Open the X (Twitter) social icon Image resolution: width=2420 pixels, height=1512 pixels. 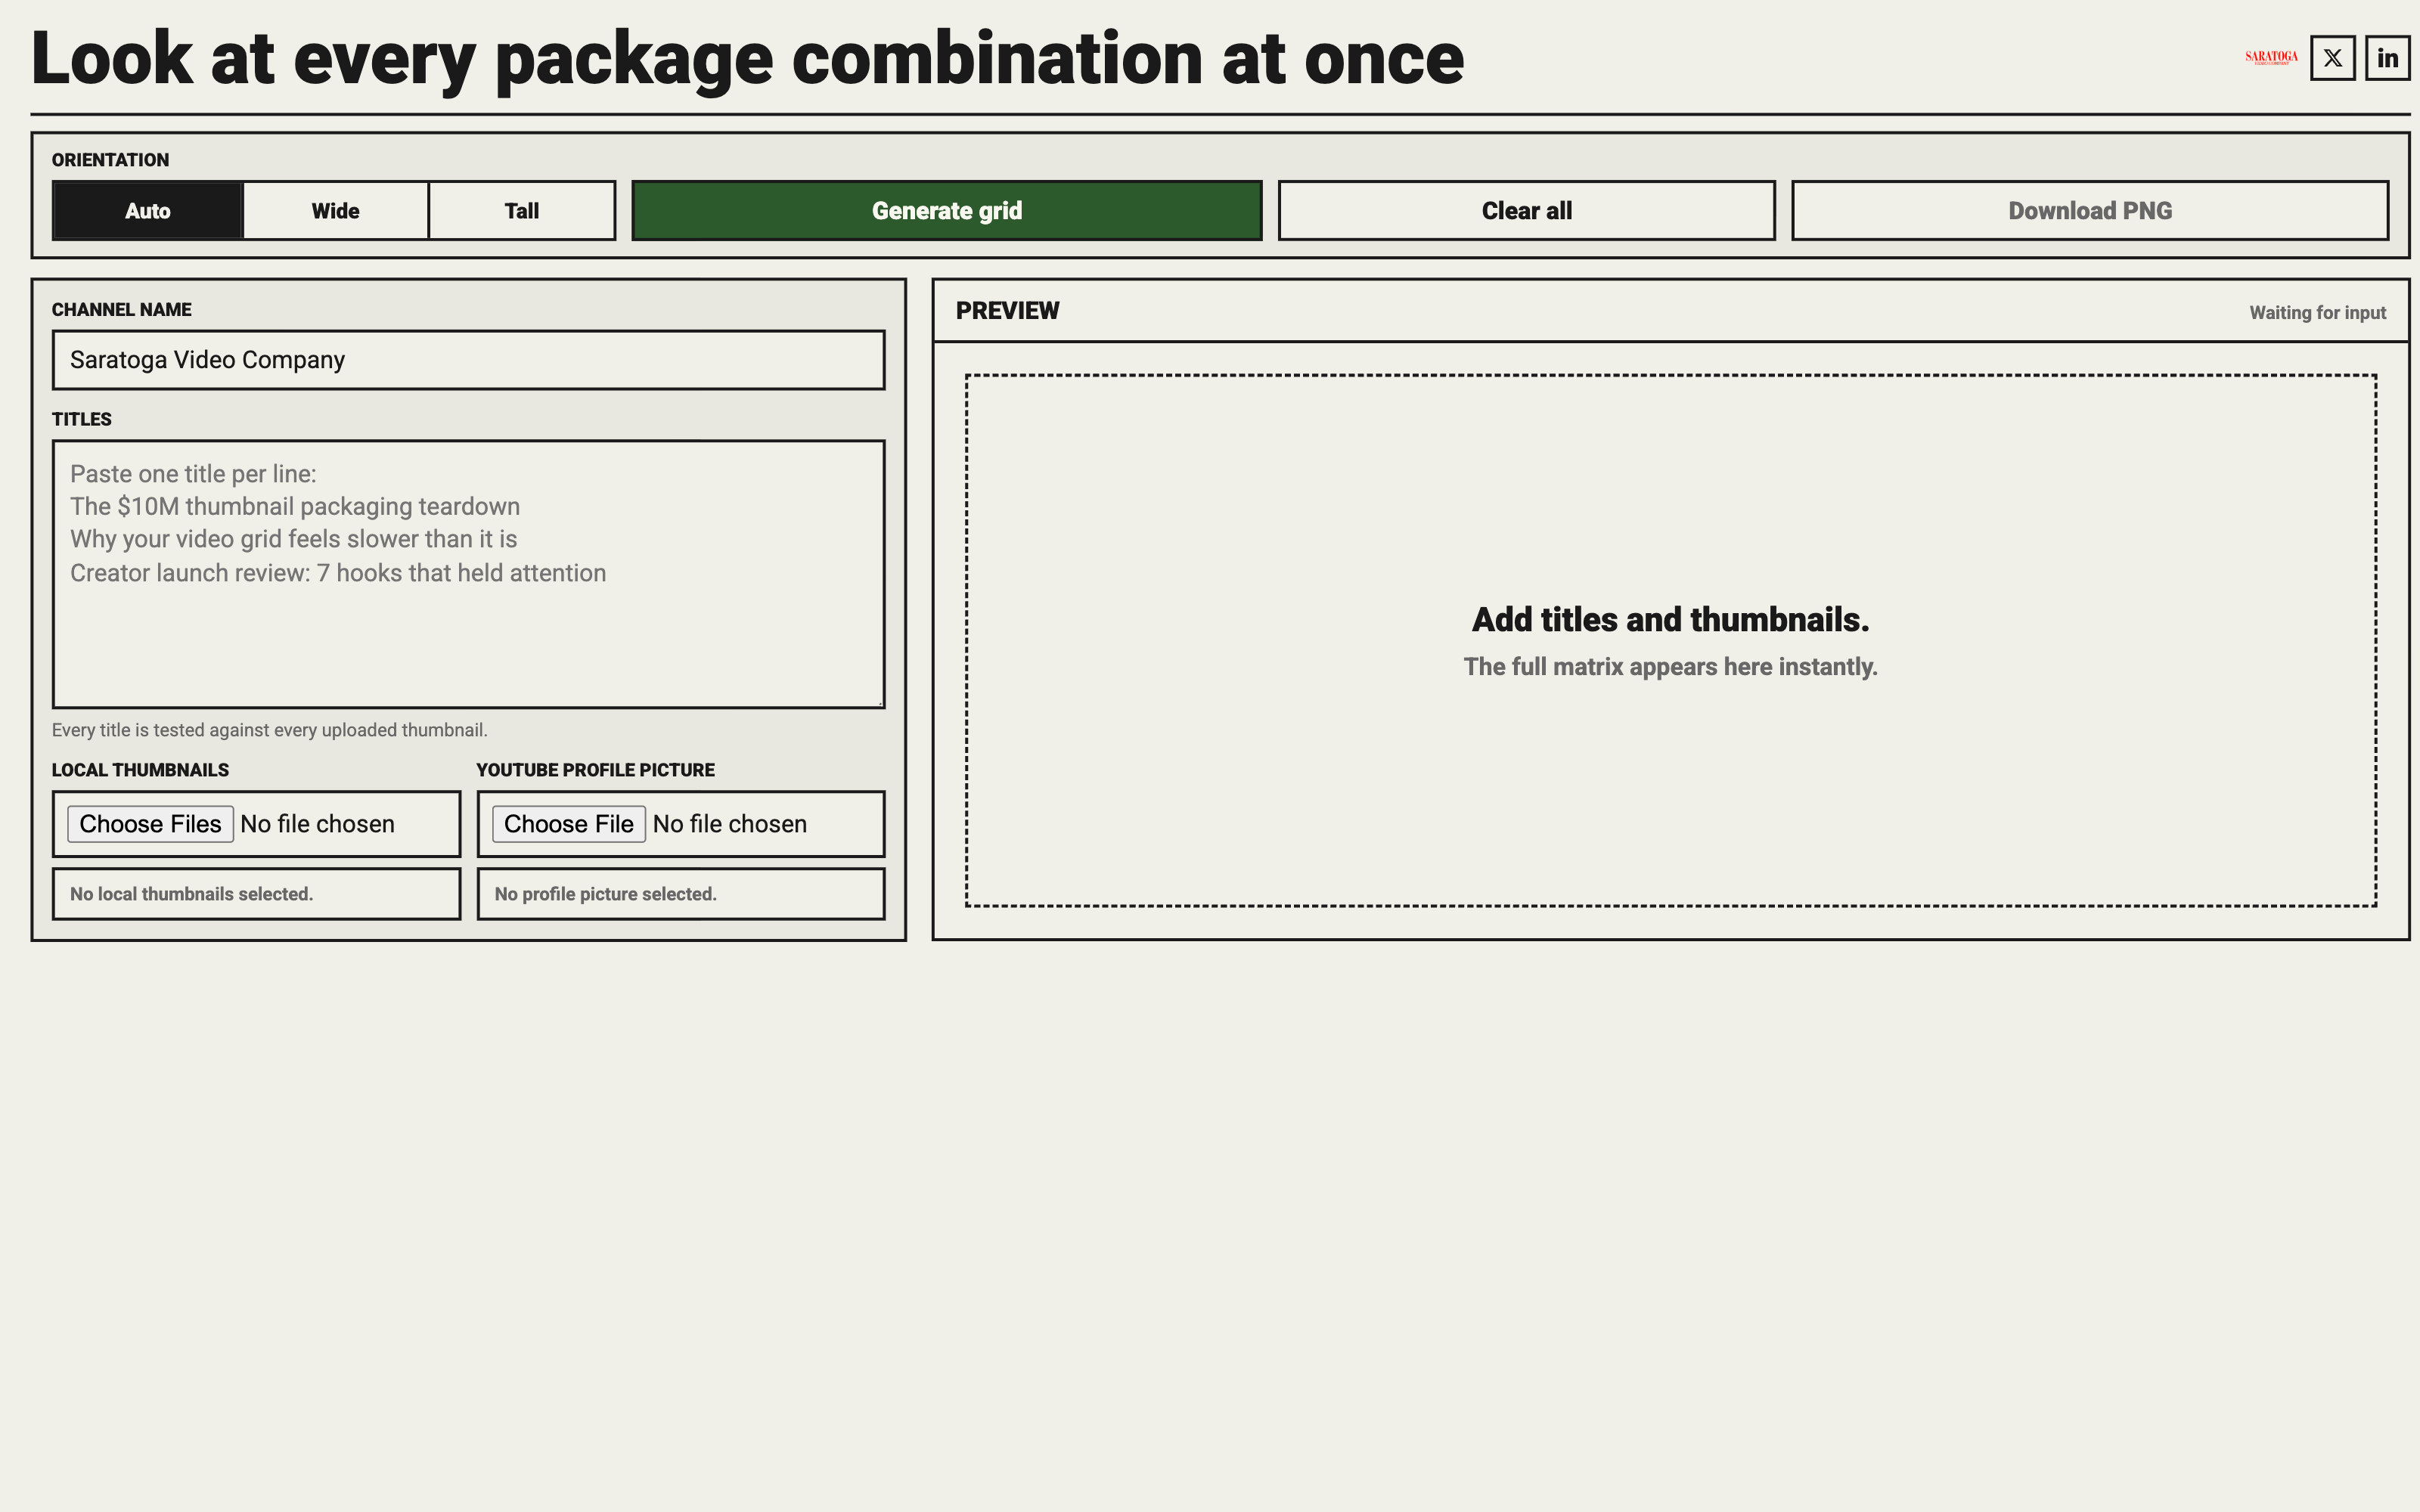pos(2332,58)
